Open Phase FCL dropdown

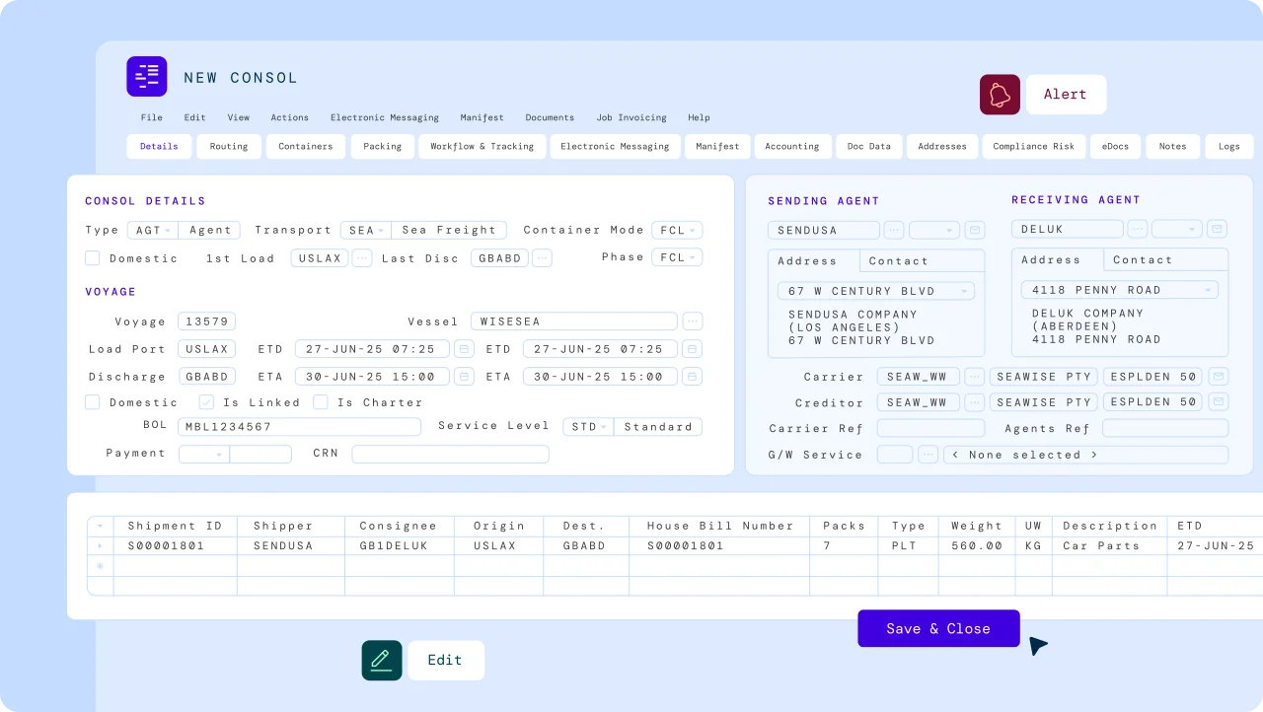pos(677,257)
